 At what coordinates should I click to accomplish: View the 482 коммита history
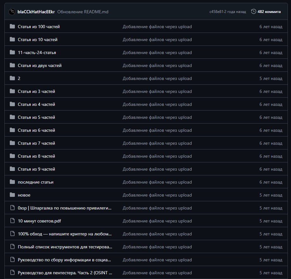269,12
